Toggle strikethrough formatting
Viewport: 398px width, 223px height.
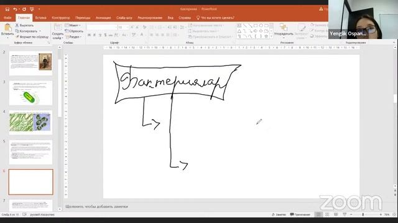111,35
